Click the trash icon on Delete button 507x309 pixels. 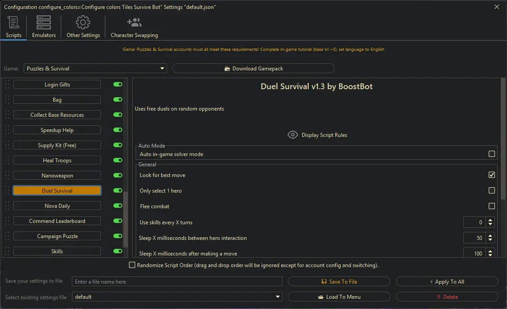click(440, 297)
